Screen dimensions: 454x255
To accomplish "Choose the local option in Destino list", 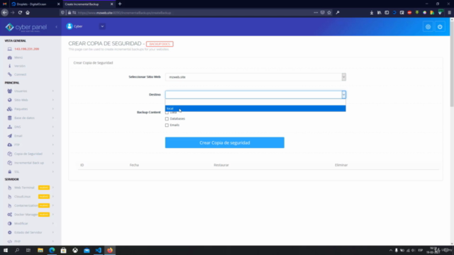I will pos(255,108).
